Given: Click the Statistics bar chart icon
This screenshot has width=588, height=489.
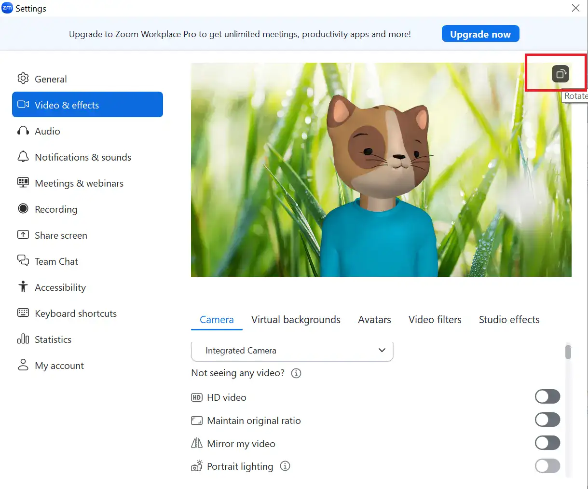Looking at the screenshot, I should tap(23, 339).
